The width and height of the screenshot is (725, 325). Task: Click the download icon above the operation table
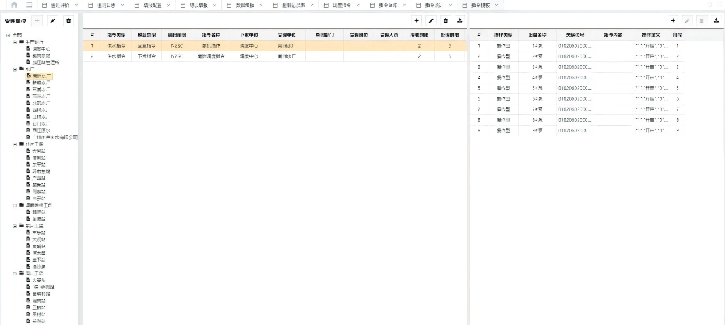coord(716,20)
